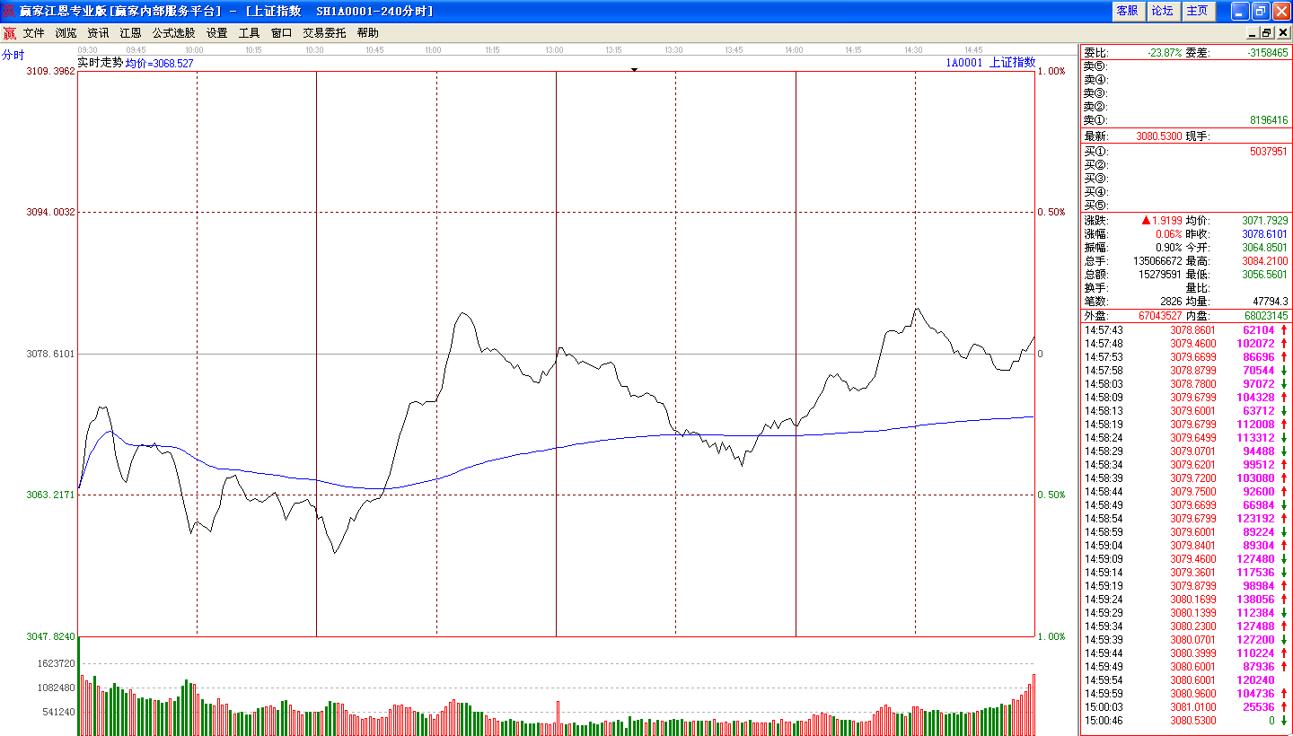Click the 赢 icon in the menu bar
Image resolution: width=1293 pixels, height=736 pixels.
tap(9, 33)
